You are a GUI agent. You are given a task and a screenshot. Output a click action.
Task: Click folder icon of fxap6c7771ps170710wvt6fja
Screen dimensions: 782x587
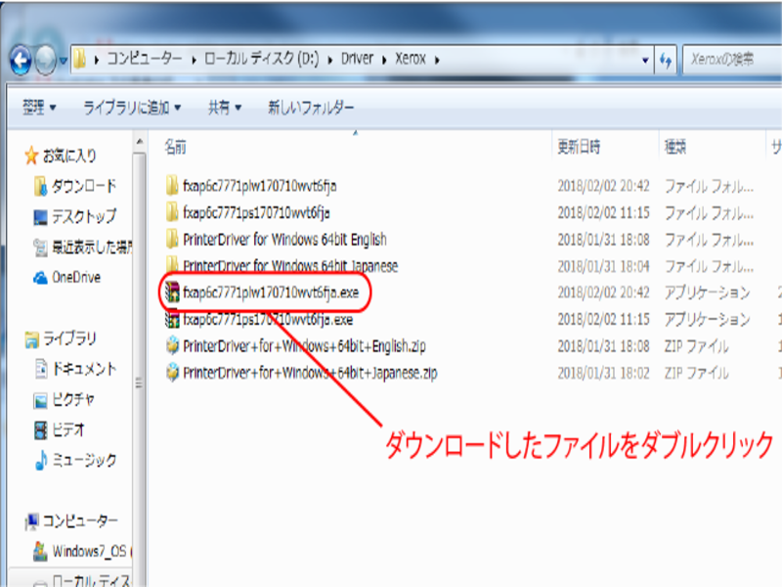[x=172, y=212]
